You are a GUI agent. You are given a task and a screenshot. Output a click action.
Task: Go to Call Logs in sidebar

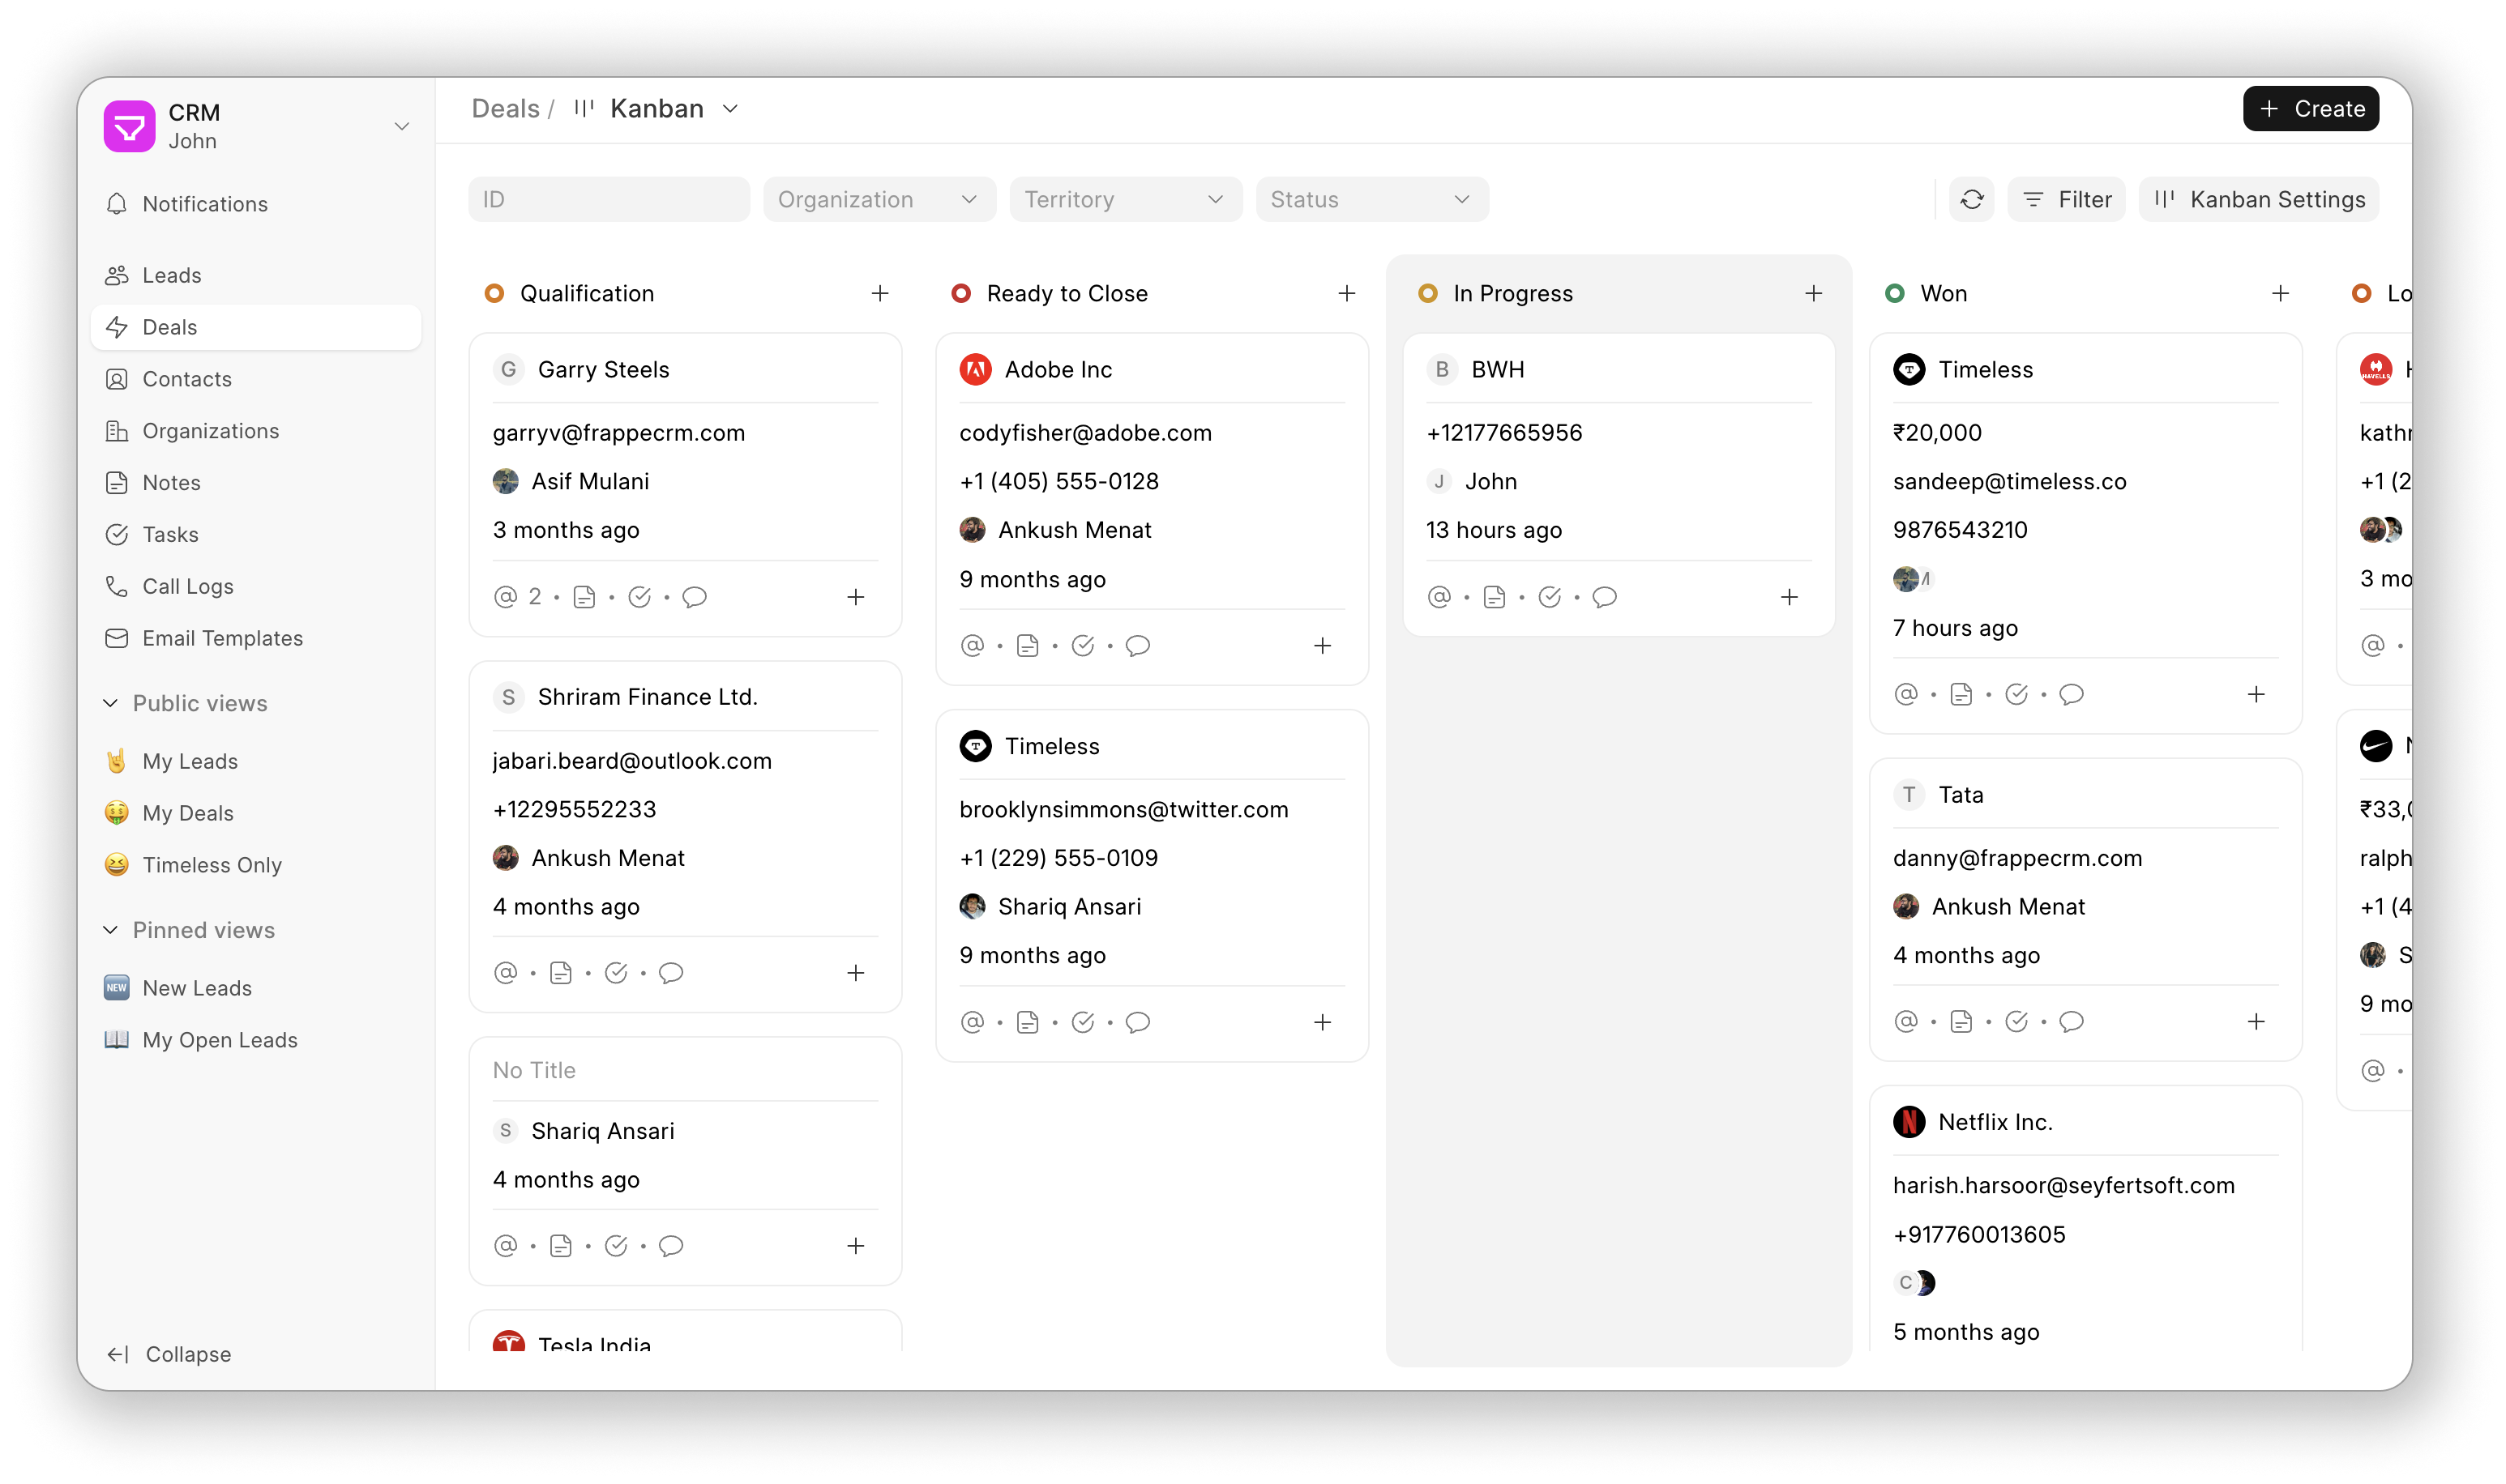[x=187, y=586]
